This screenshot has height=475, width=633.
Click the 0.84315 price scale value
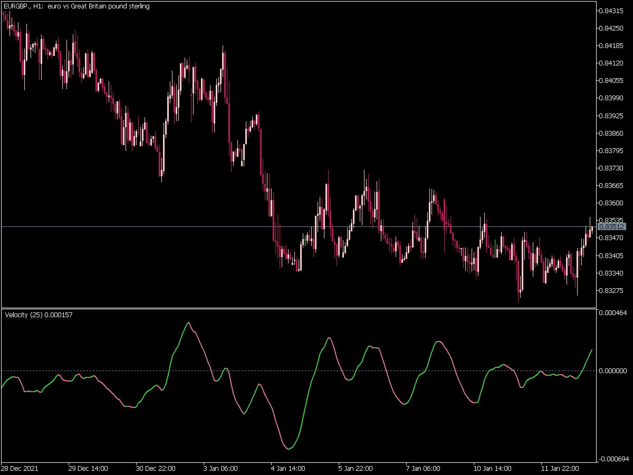coord(612,11)
